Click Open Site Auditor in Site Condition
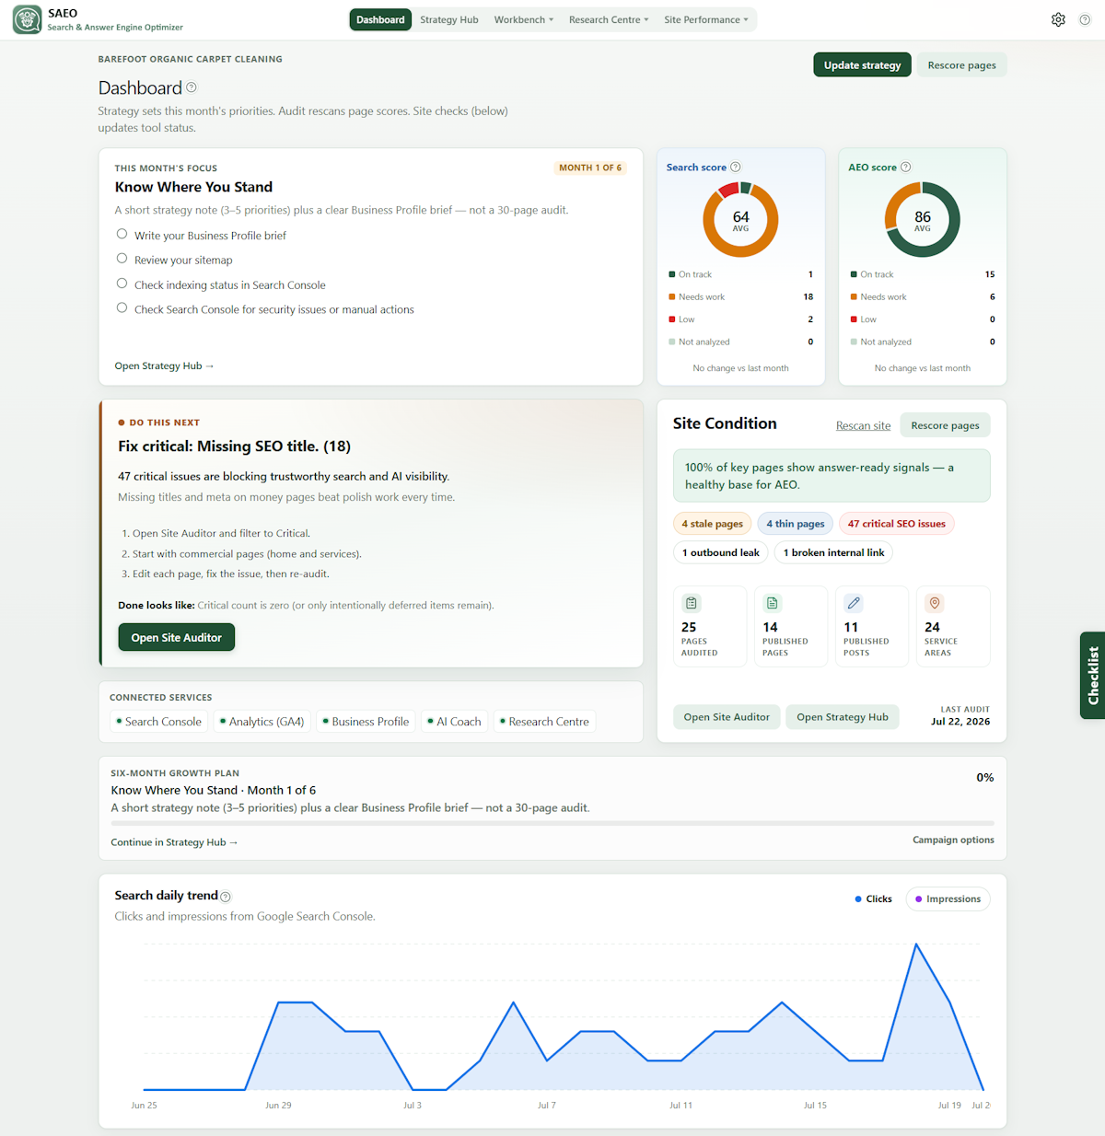 click(727, 717)
